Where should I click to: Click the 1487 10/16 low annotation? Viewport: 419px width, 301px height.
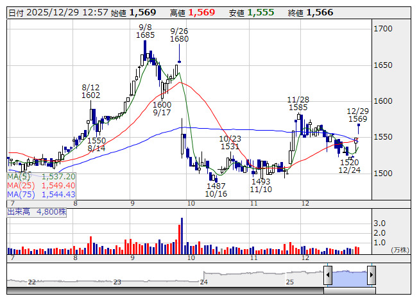[x=216, y=190]
